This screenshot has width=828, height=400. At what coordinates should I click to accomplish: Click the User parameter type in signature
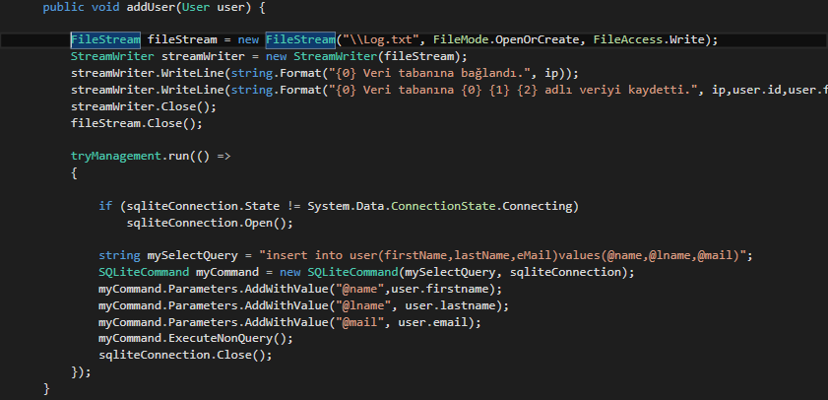pos(195,8)
